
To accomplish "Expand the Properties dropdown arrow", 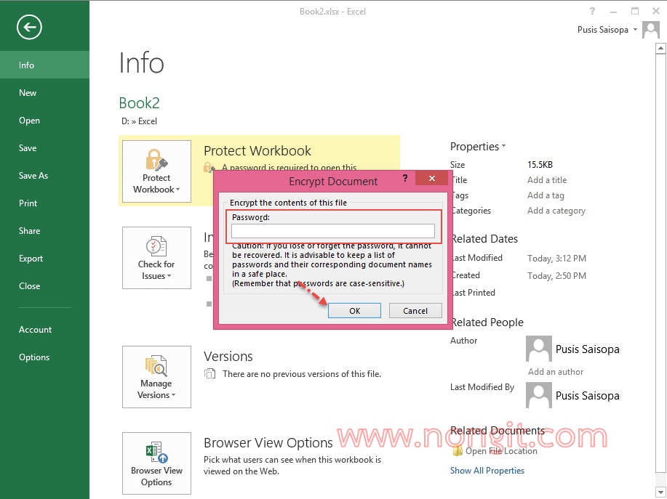I will point(503,147).
